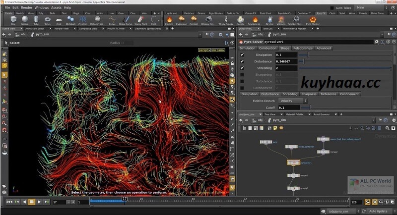
Task: Select the LSystem shelf tool
Action: [x=82, y=20]
